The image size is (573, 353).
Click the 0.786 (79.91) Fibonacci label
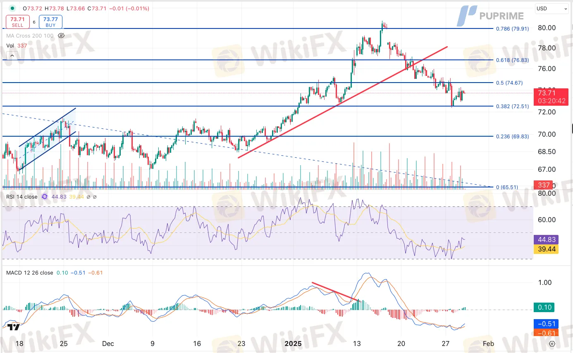[x=512, y=29]
